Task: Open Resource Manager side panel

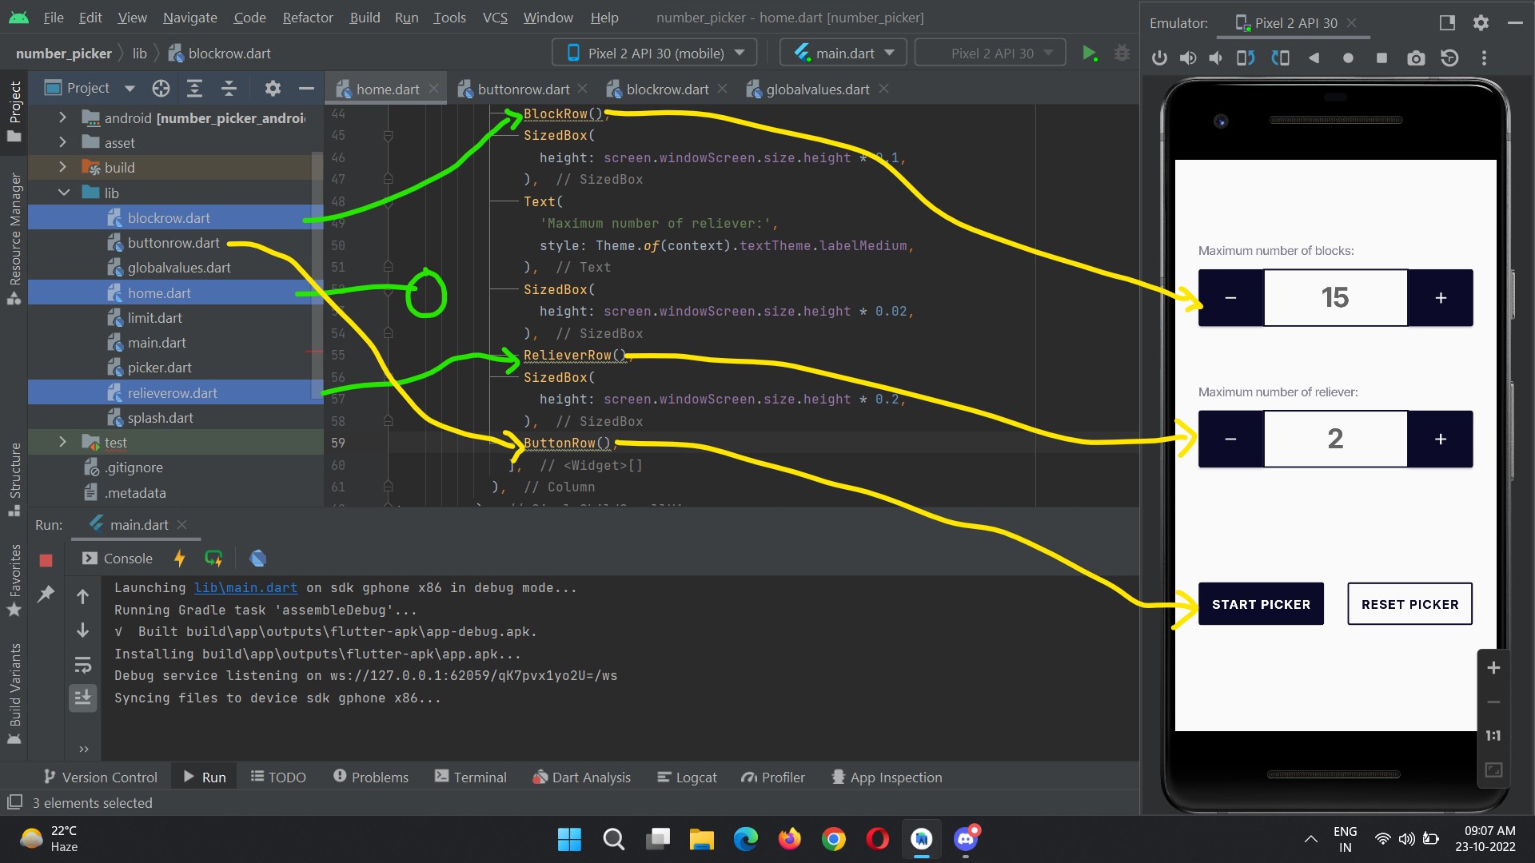Action: pyautogui.click(x=14, y=238)
